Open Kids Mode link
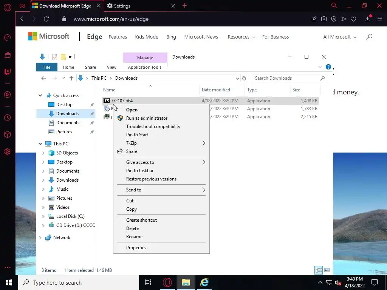This screenshot has width=387, height=290. click(x=147, y=37)
